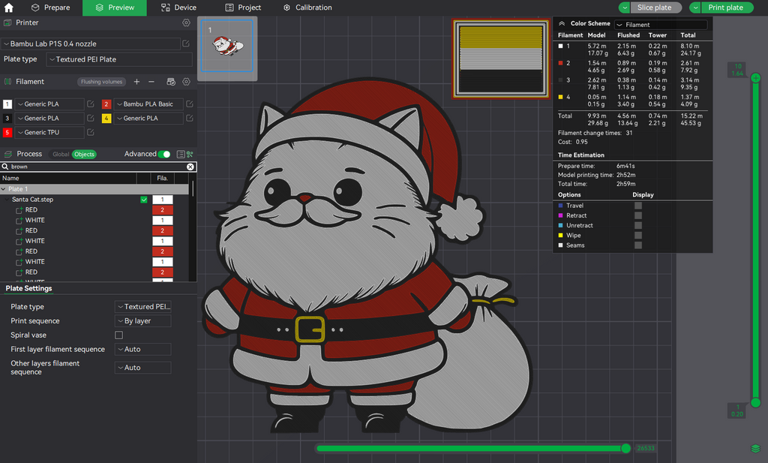
Task: Open the compare presets icon
Action: (190, 155)
